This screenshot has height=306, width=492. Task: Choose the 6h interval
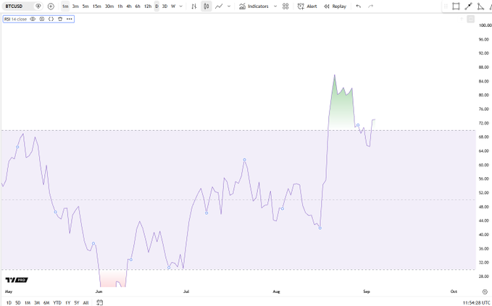(138, 7)
